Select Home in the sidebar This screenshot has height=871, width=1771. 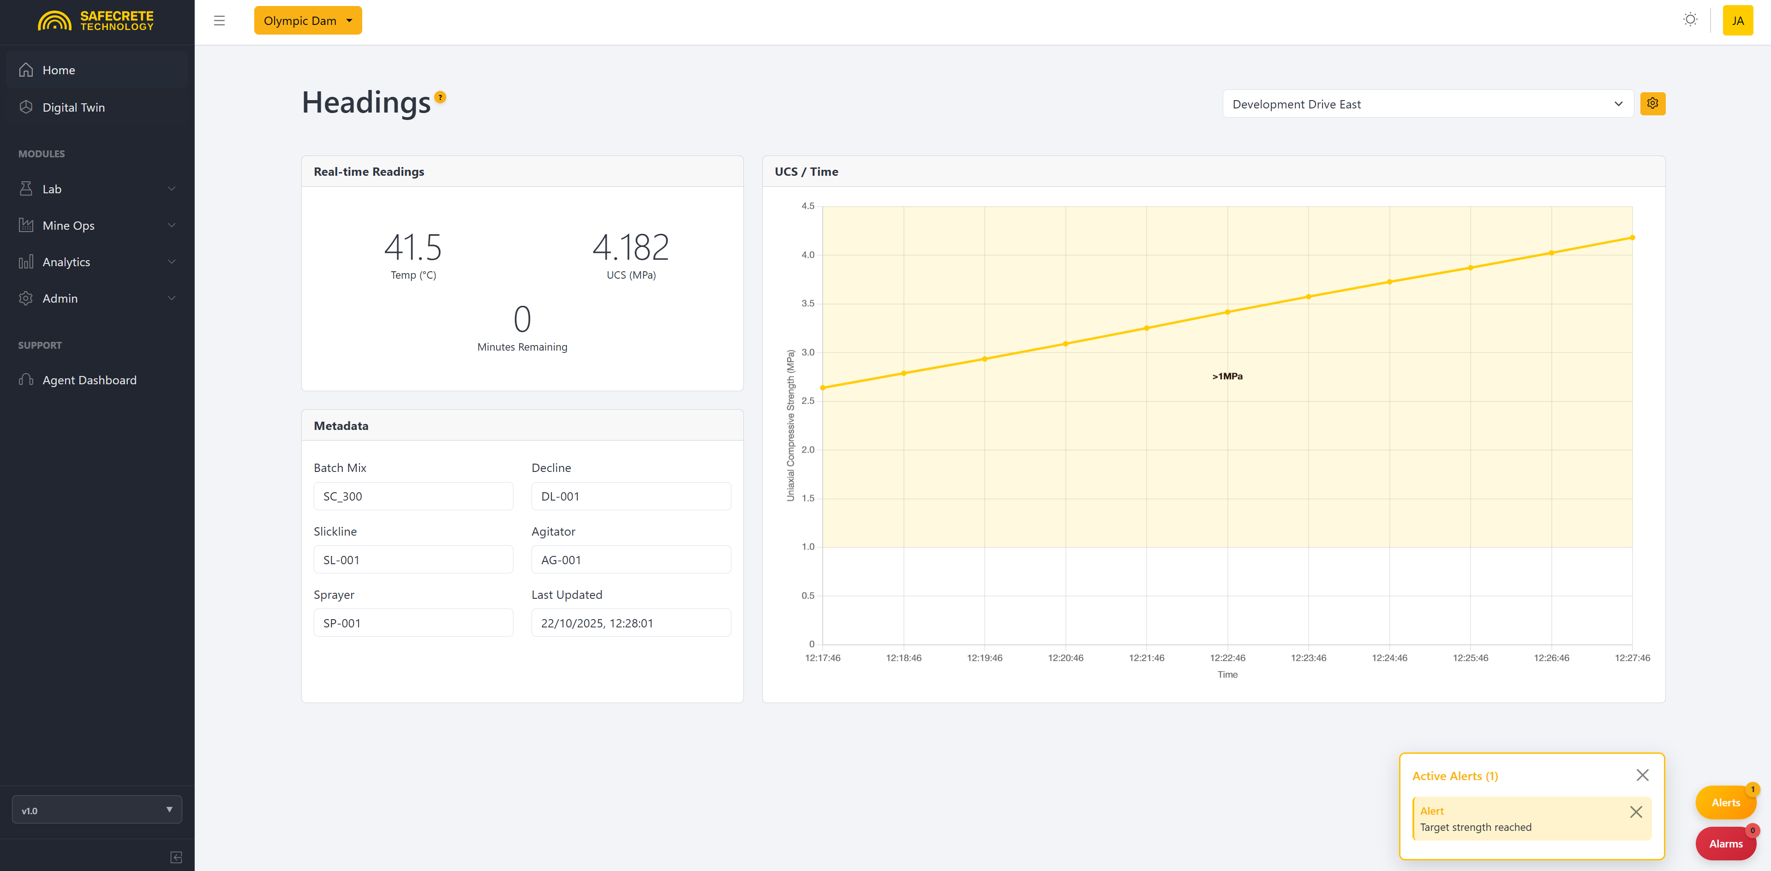coord(59,70)
